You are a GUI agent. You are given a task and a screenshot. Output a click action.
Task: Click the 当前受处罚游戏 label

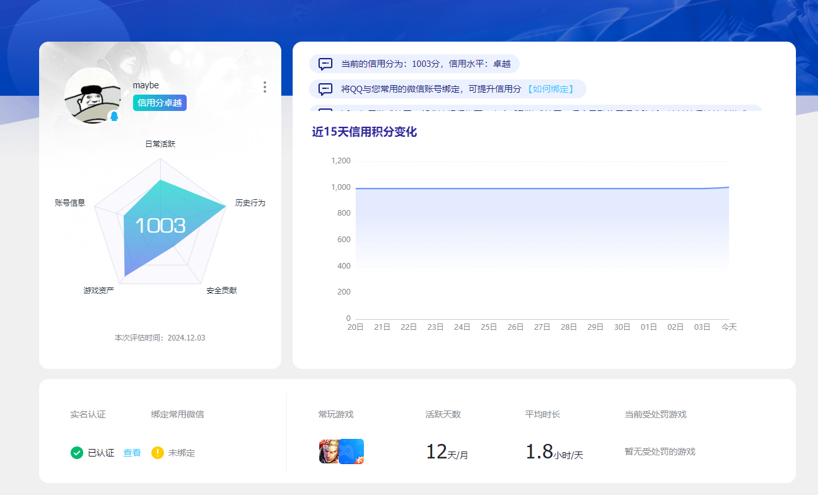pos(655,414)
